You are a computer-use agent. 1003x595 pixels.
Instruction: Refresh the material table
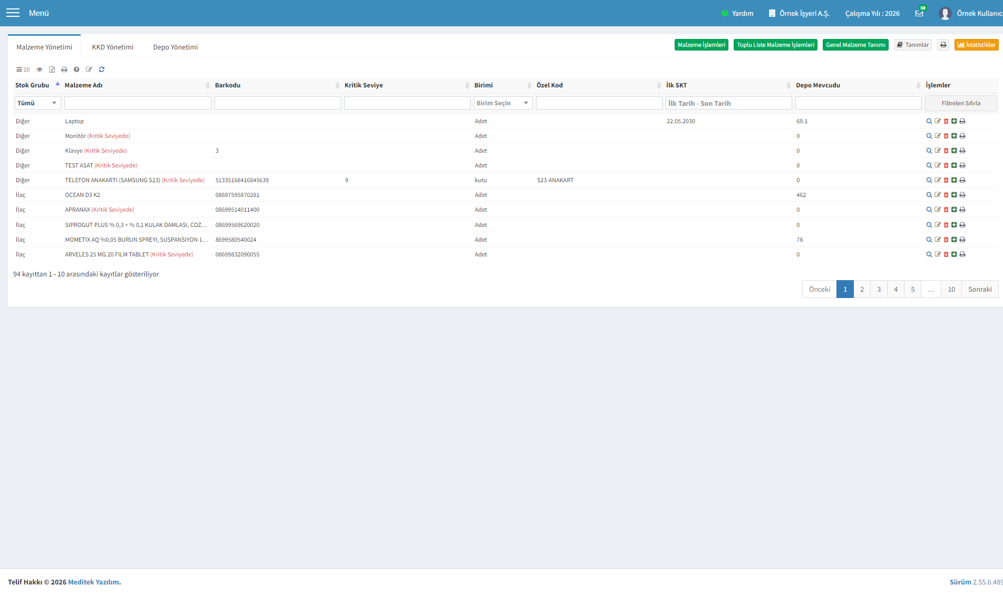(102, 70)
